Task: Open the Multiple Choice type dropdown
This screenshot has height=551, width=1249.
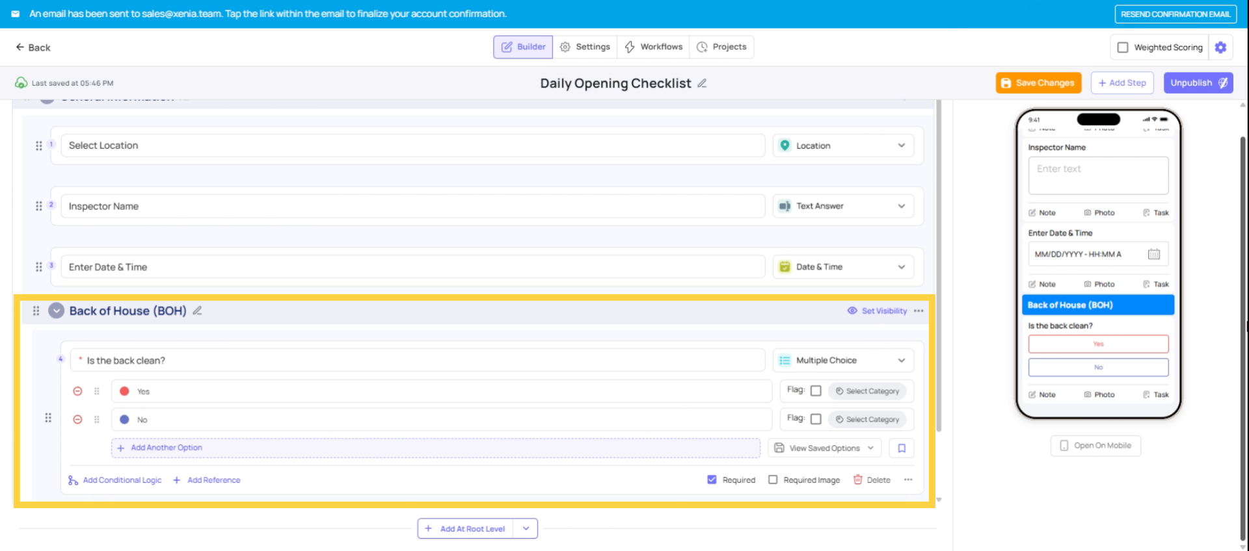Action: coord(843,361)
